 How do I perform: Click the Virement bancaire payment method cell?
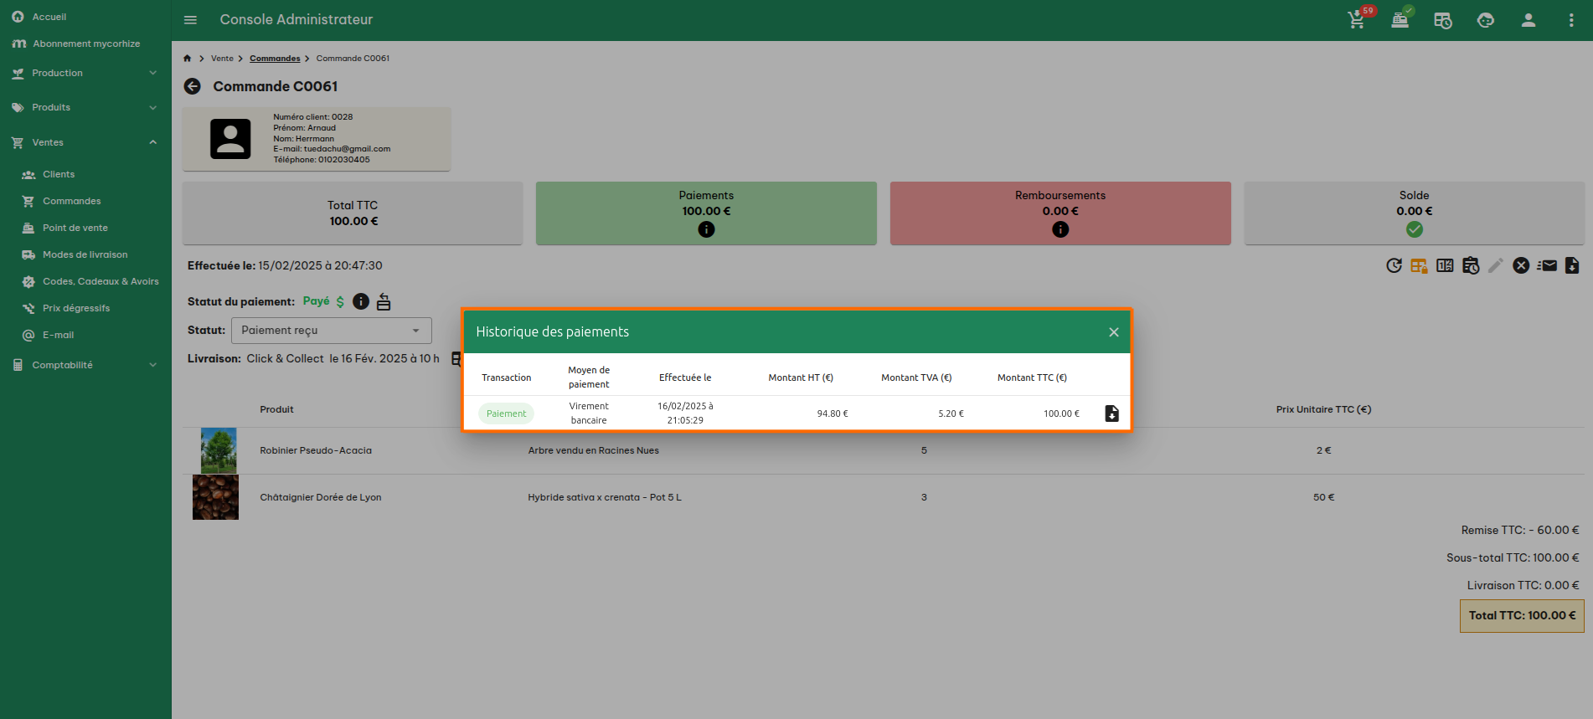(x=589, y=413)
